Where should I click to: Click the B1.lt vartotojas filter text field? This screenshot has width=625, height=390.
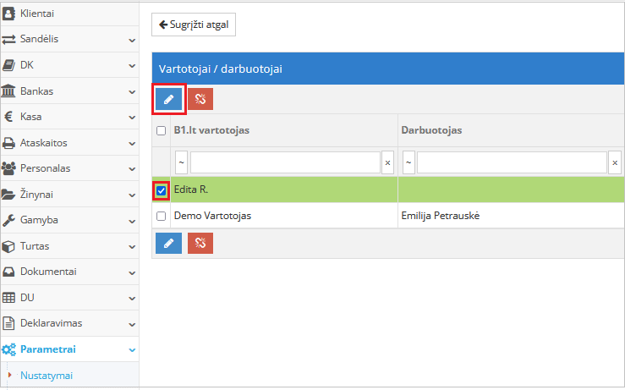pyautogui.click(x=285, y=162)
